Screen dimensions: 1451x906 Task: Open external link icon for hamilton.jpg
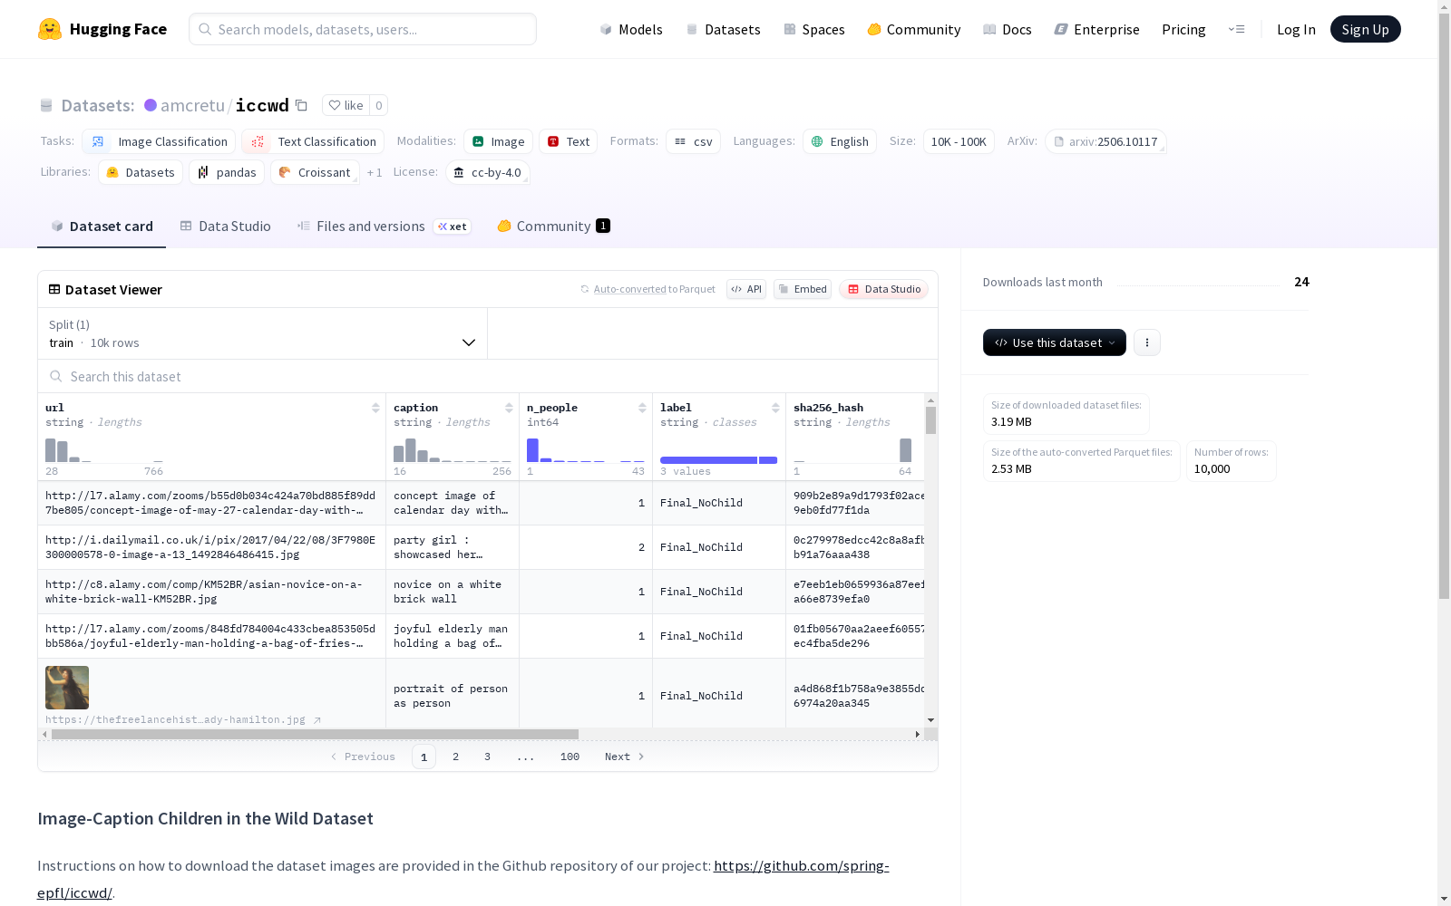coord(317,720)
